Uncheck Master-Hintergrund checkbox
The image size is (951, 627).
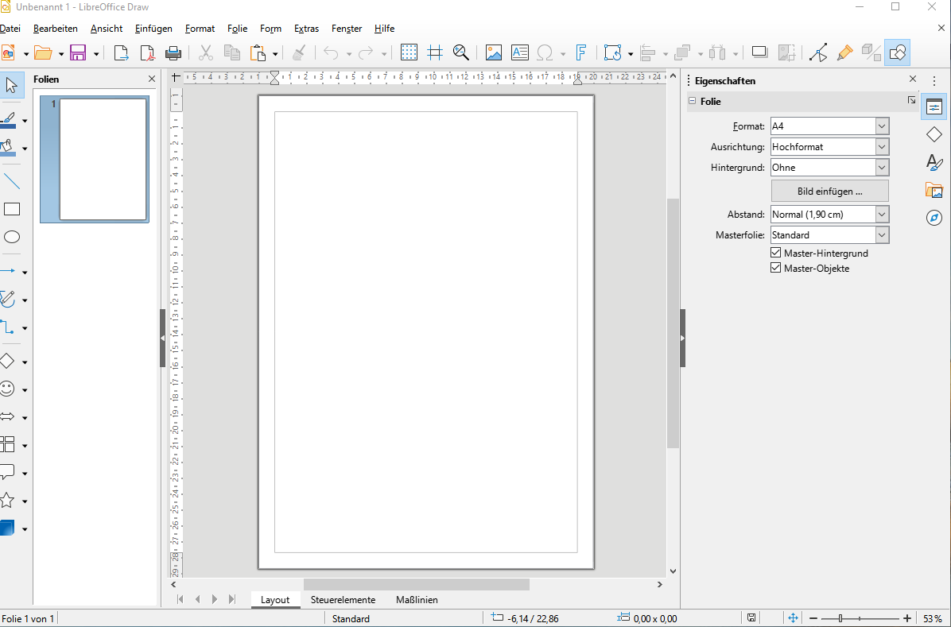pos(776,253)
